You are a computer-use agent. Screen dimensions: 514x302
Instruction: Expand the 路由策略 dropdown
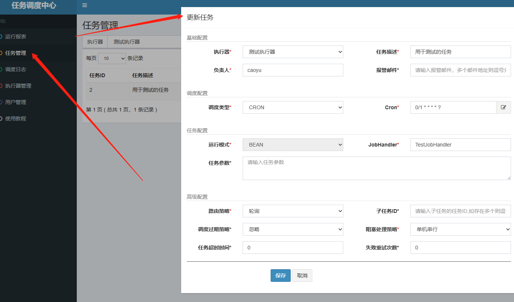pos(293,211)
